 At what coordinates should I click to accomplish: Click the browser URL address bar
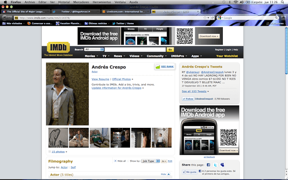tap(110, 18)
